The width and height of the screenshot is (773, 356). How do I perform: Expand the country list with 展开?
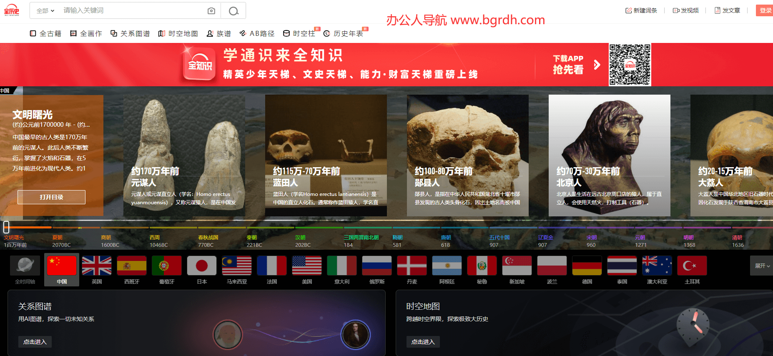762,266
